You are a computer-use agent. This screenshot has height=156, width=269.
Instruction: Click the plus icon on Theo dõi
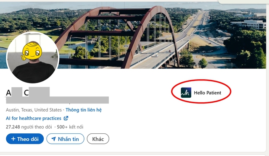[13, 139]
